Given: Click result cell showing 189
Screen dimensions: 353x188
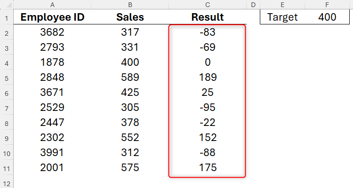Looking at the screenshot, I should point(208,78).
